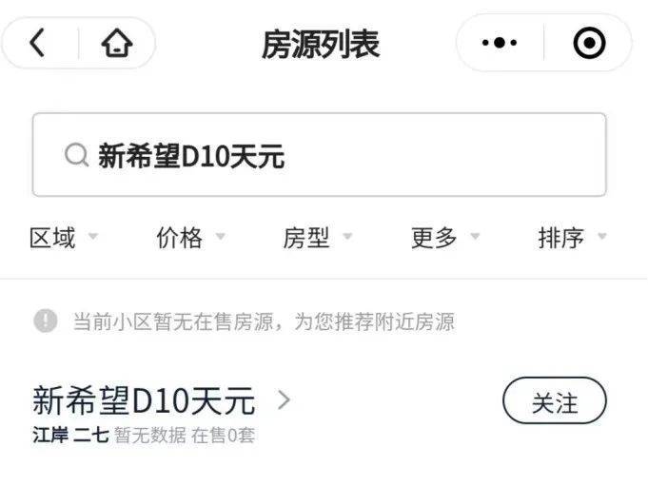This screenshot has height=486, width=648.
Task: Click the 关注 follow button
Action: pyautogui.click(x=555, y=400)
